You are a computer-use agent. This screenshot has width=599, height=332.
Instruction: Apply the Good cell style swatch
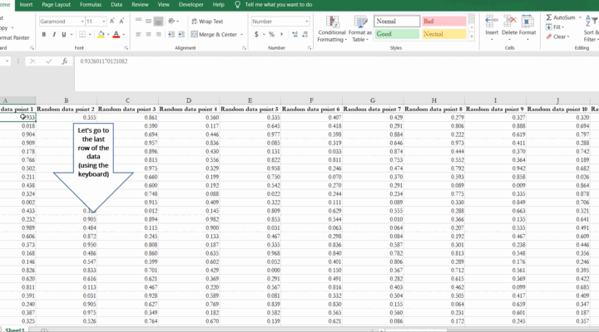click(x=395, y=34)
